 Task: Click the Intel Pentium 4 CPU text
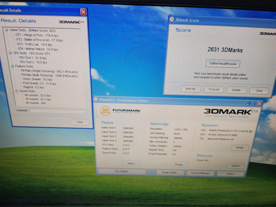231,131
